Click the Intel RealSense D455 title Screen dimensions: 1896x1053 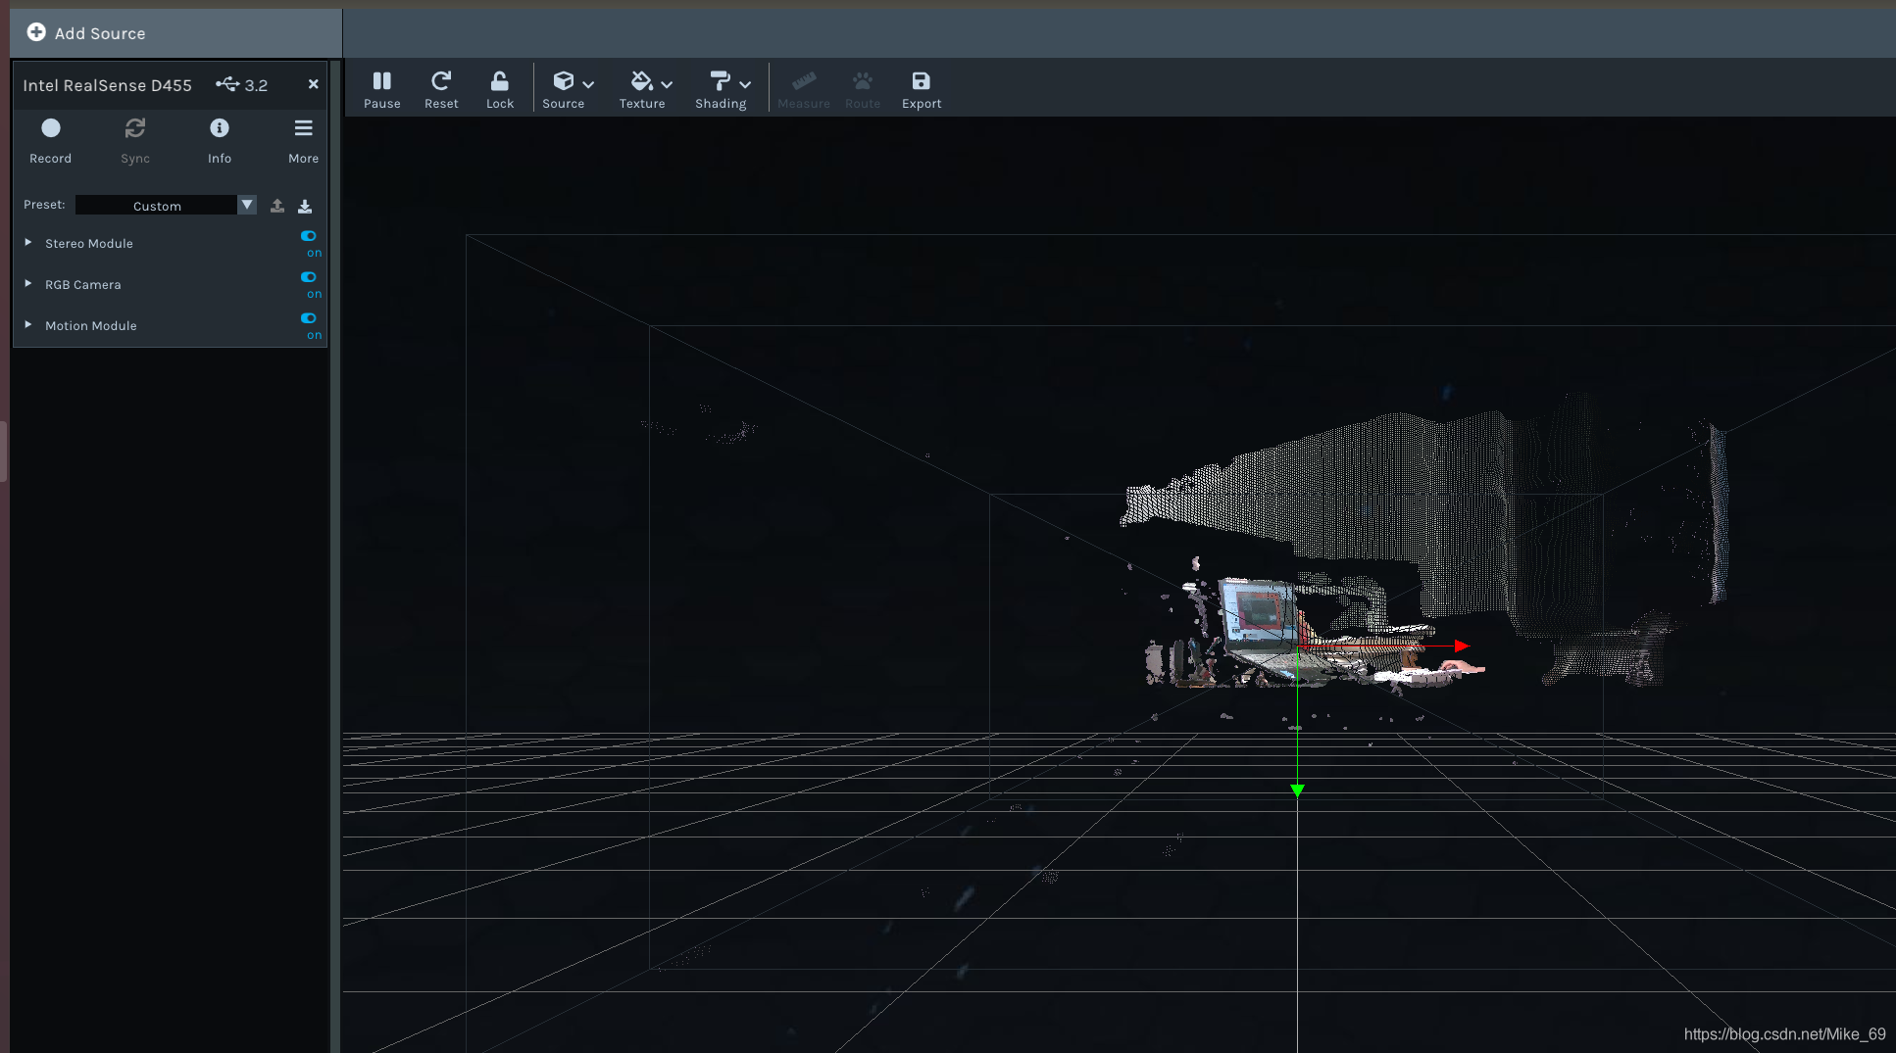point(108,85)
